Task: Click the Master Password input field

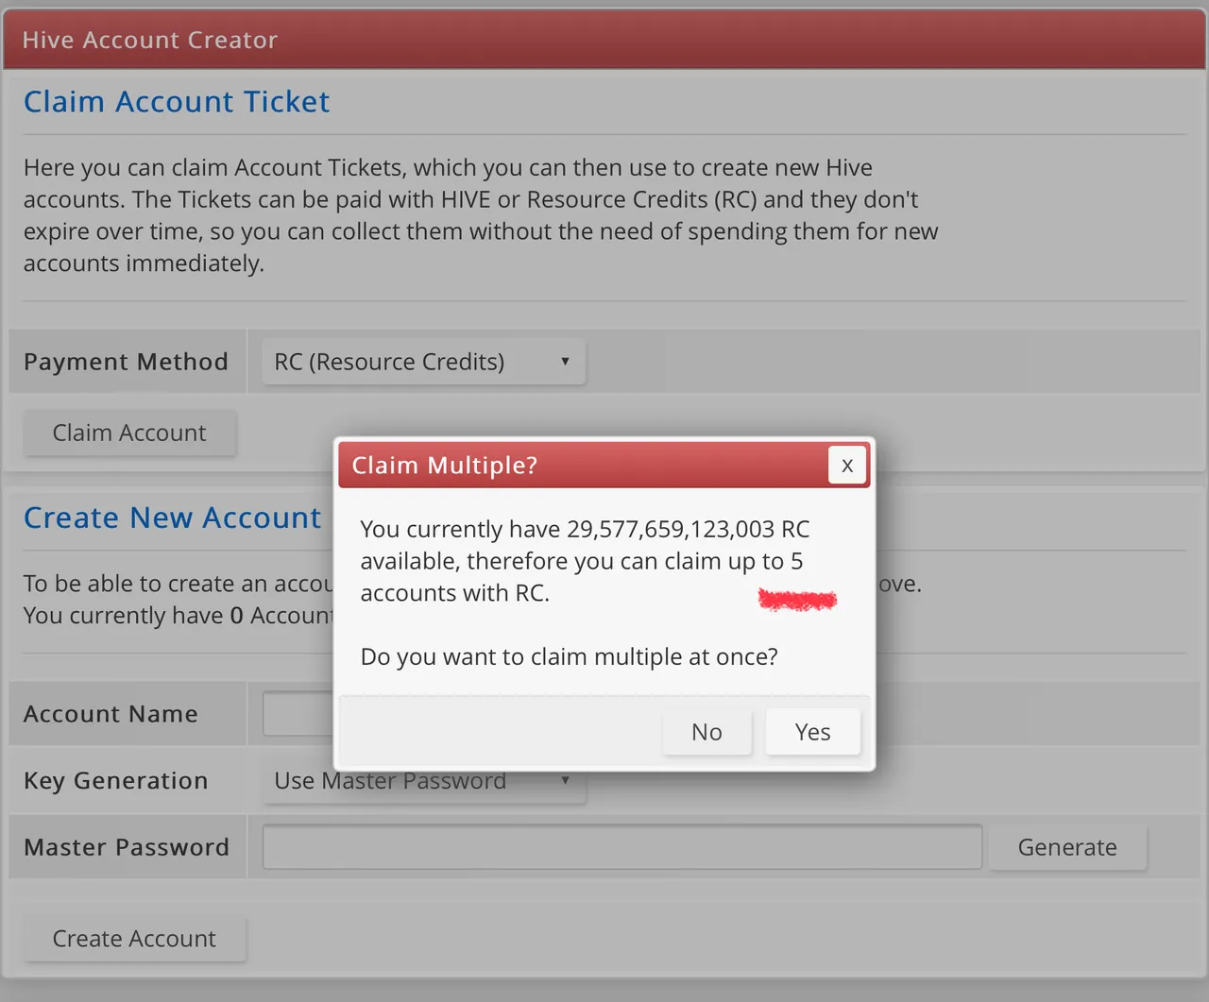Action: click(x=622, y=847)
